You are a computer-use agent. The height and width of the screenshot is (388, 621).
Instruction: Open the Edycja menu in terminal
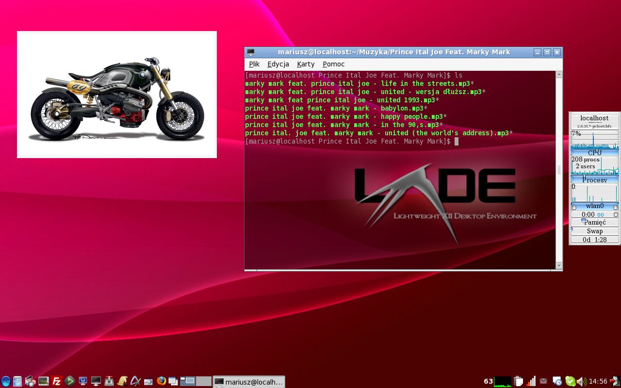[278, 64]
